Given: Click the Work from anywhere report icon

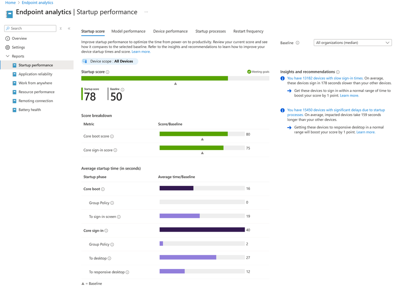Looking at the screenshot, I should (14, 83).
